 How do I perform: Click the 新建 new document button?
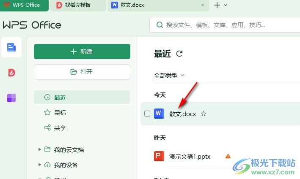[82, 52]
